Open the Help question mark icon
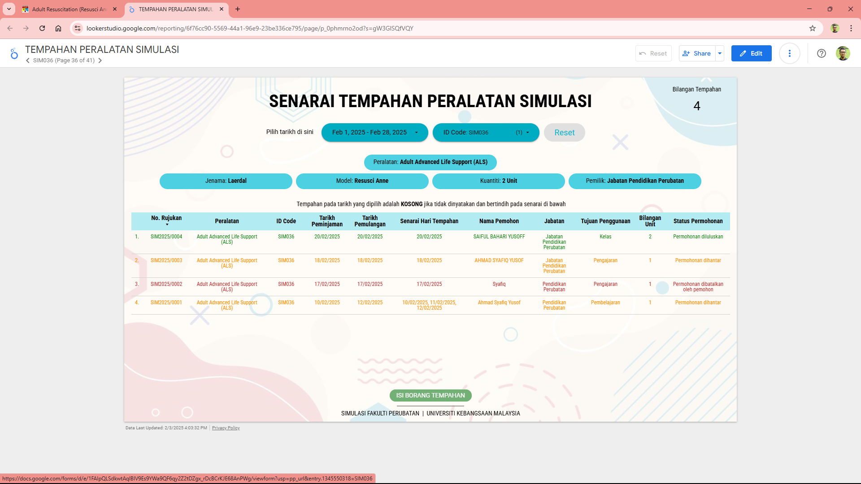 pyautogui.click(x=821, y=53)
